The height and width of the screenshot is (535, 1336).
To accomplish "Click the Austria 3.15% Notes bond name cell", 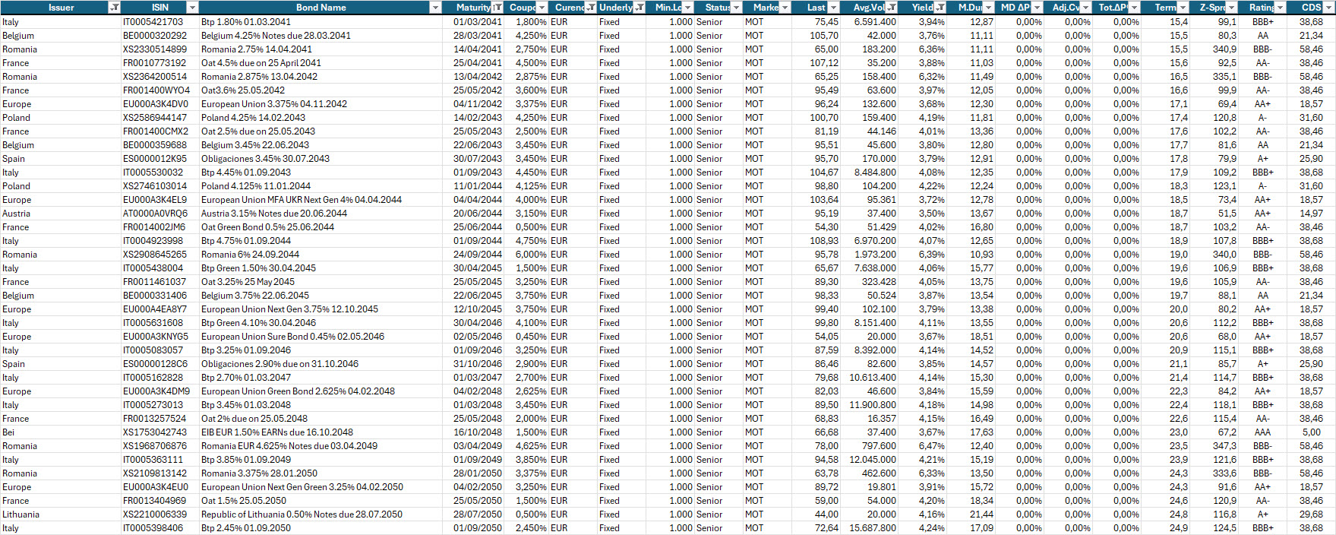I will [x=274, y=214].
